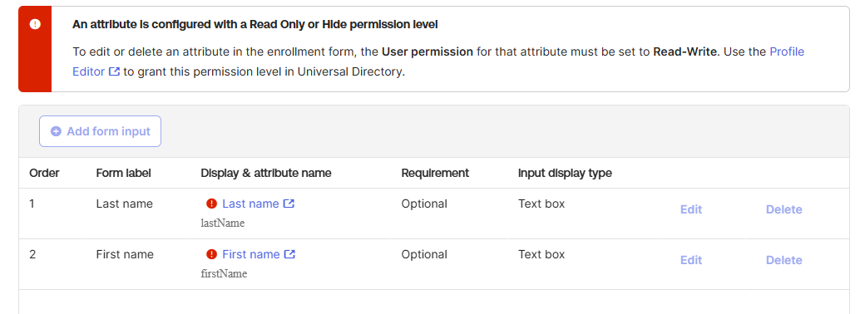Click the Add form input button
Image resolution: width=865 pixels, height=314 pixels.
point(100,131)
